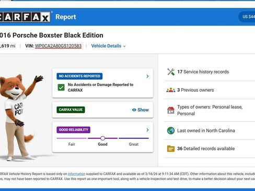255x191 pixels.
Task: Open the No Accidents Reported chevron
Action: click(147, 76)
